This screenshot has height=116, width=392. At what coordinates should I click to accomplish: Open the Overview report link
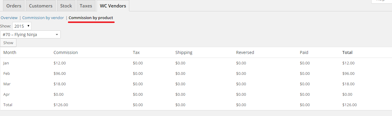[9, 18]
